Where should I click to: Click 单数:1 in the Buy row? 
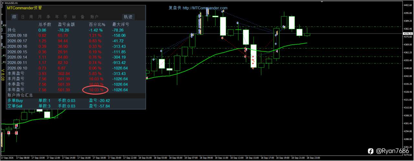(45, 101)
